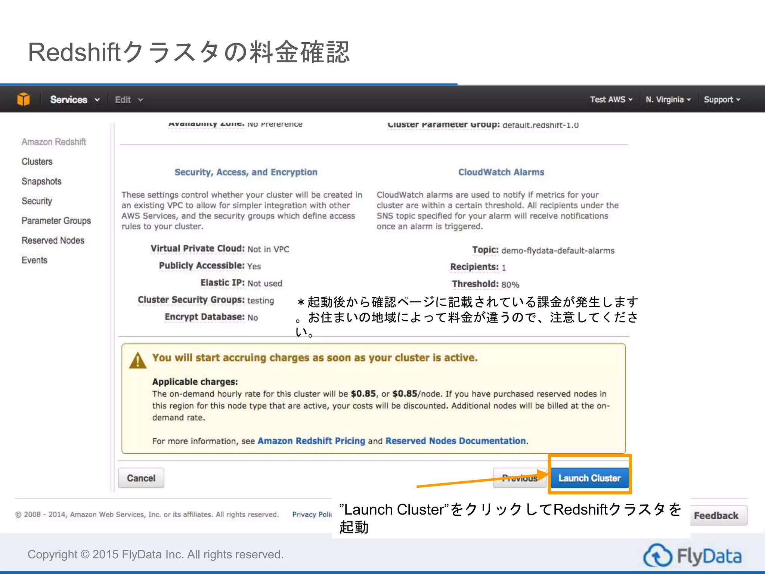
Task: Open the Edit dropdown in navbar
Action: pyautogui.click(x=129, y=100)
